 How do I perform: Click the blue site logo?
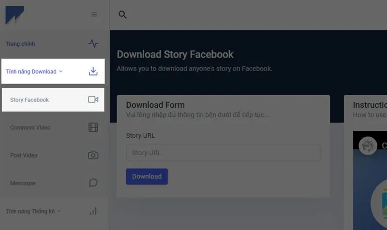pos(15,15)
